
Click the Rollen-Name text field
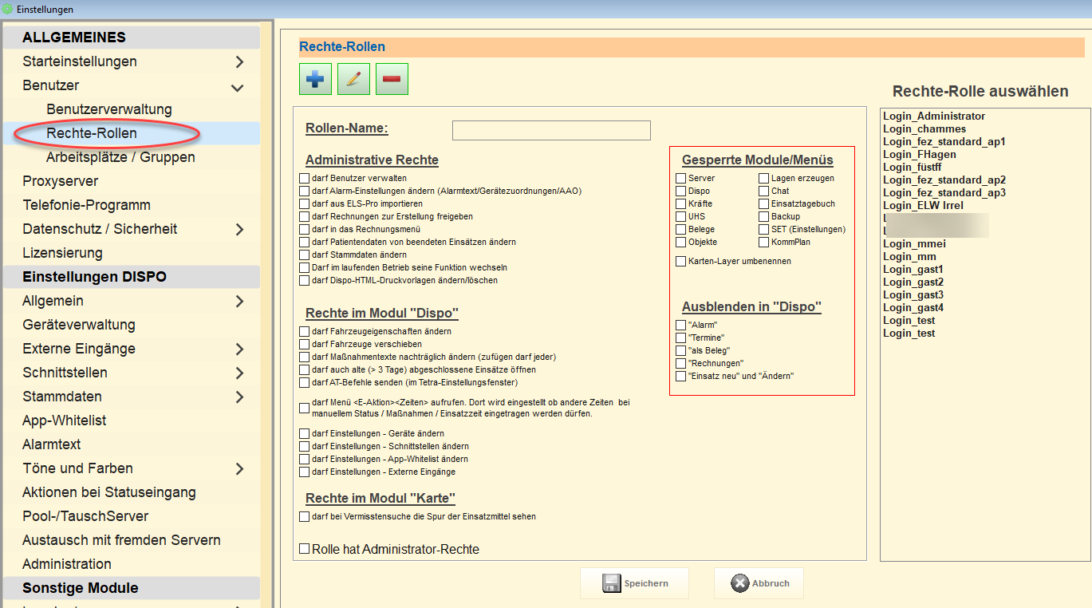[550, 130]
